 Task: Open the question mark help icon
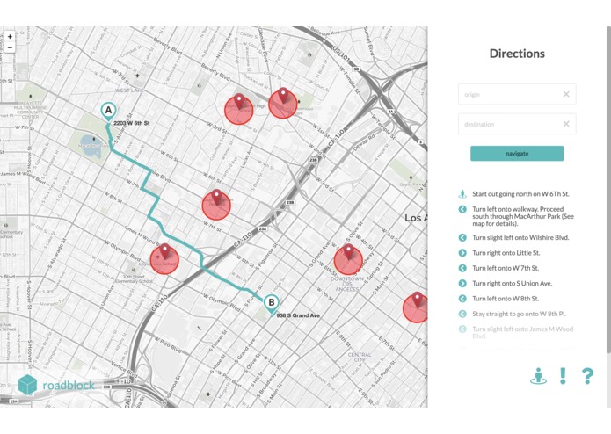click(x=587, y=376)
